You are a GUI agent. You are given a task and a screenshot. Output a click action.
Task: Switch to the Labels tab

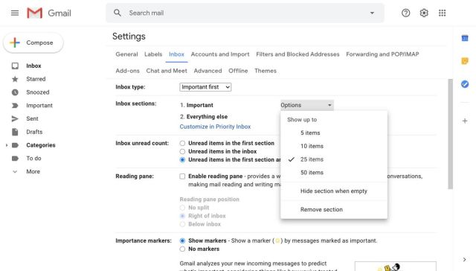[153, 54]
